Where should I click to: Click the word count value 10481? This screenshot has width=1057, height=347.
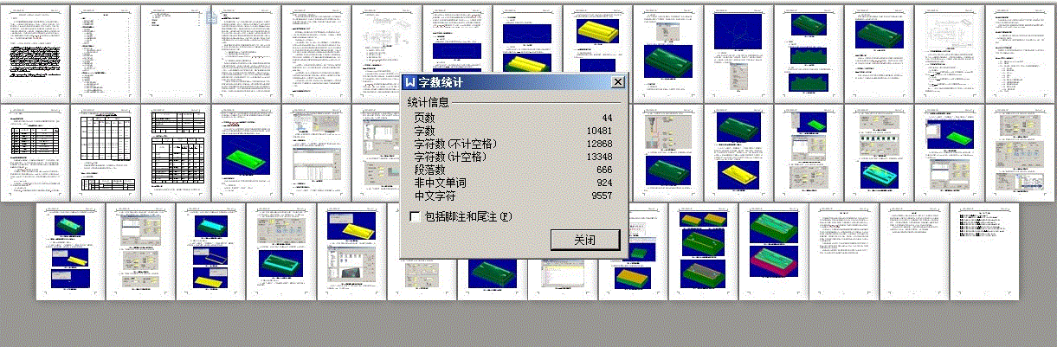[x=598, y=131]
